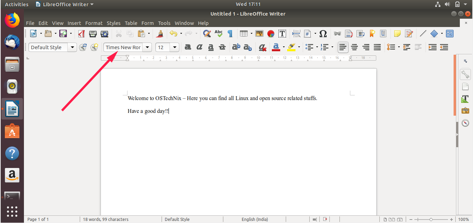Apply the yellow highlighting color
The image size is (473, 223).
[x=291, y=47]
